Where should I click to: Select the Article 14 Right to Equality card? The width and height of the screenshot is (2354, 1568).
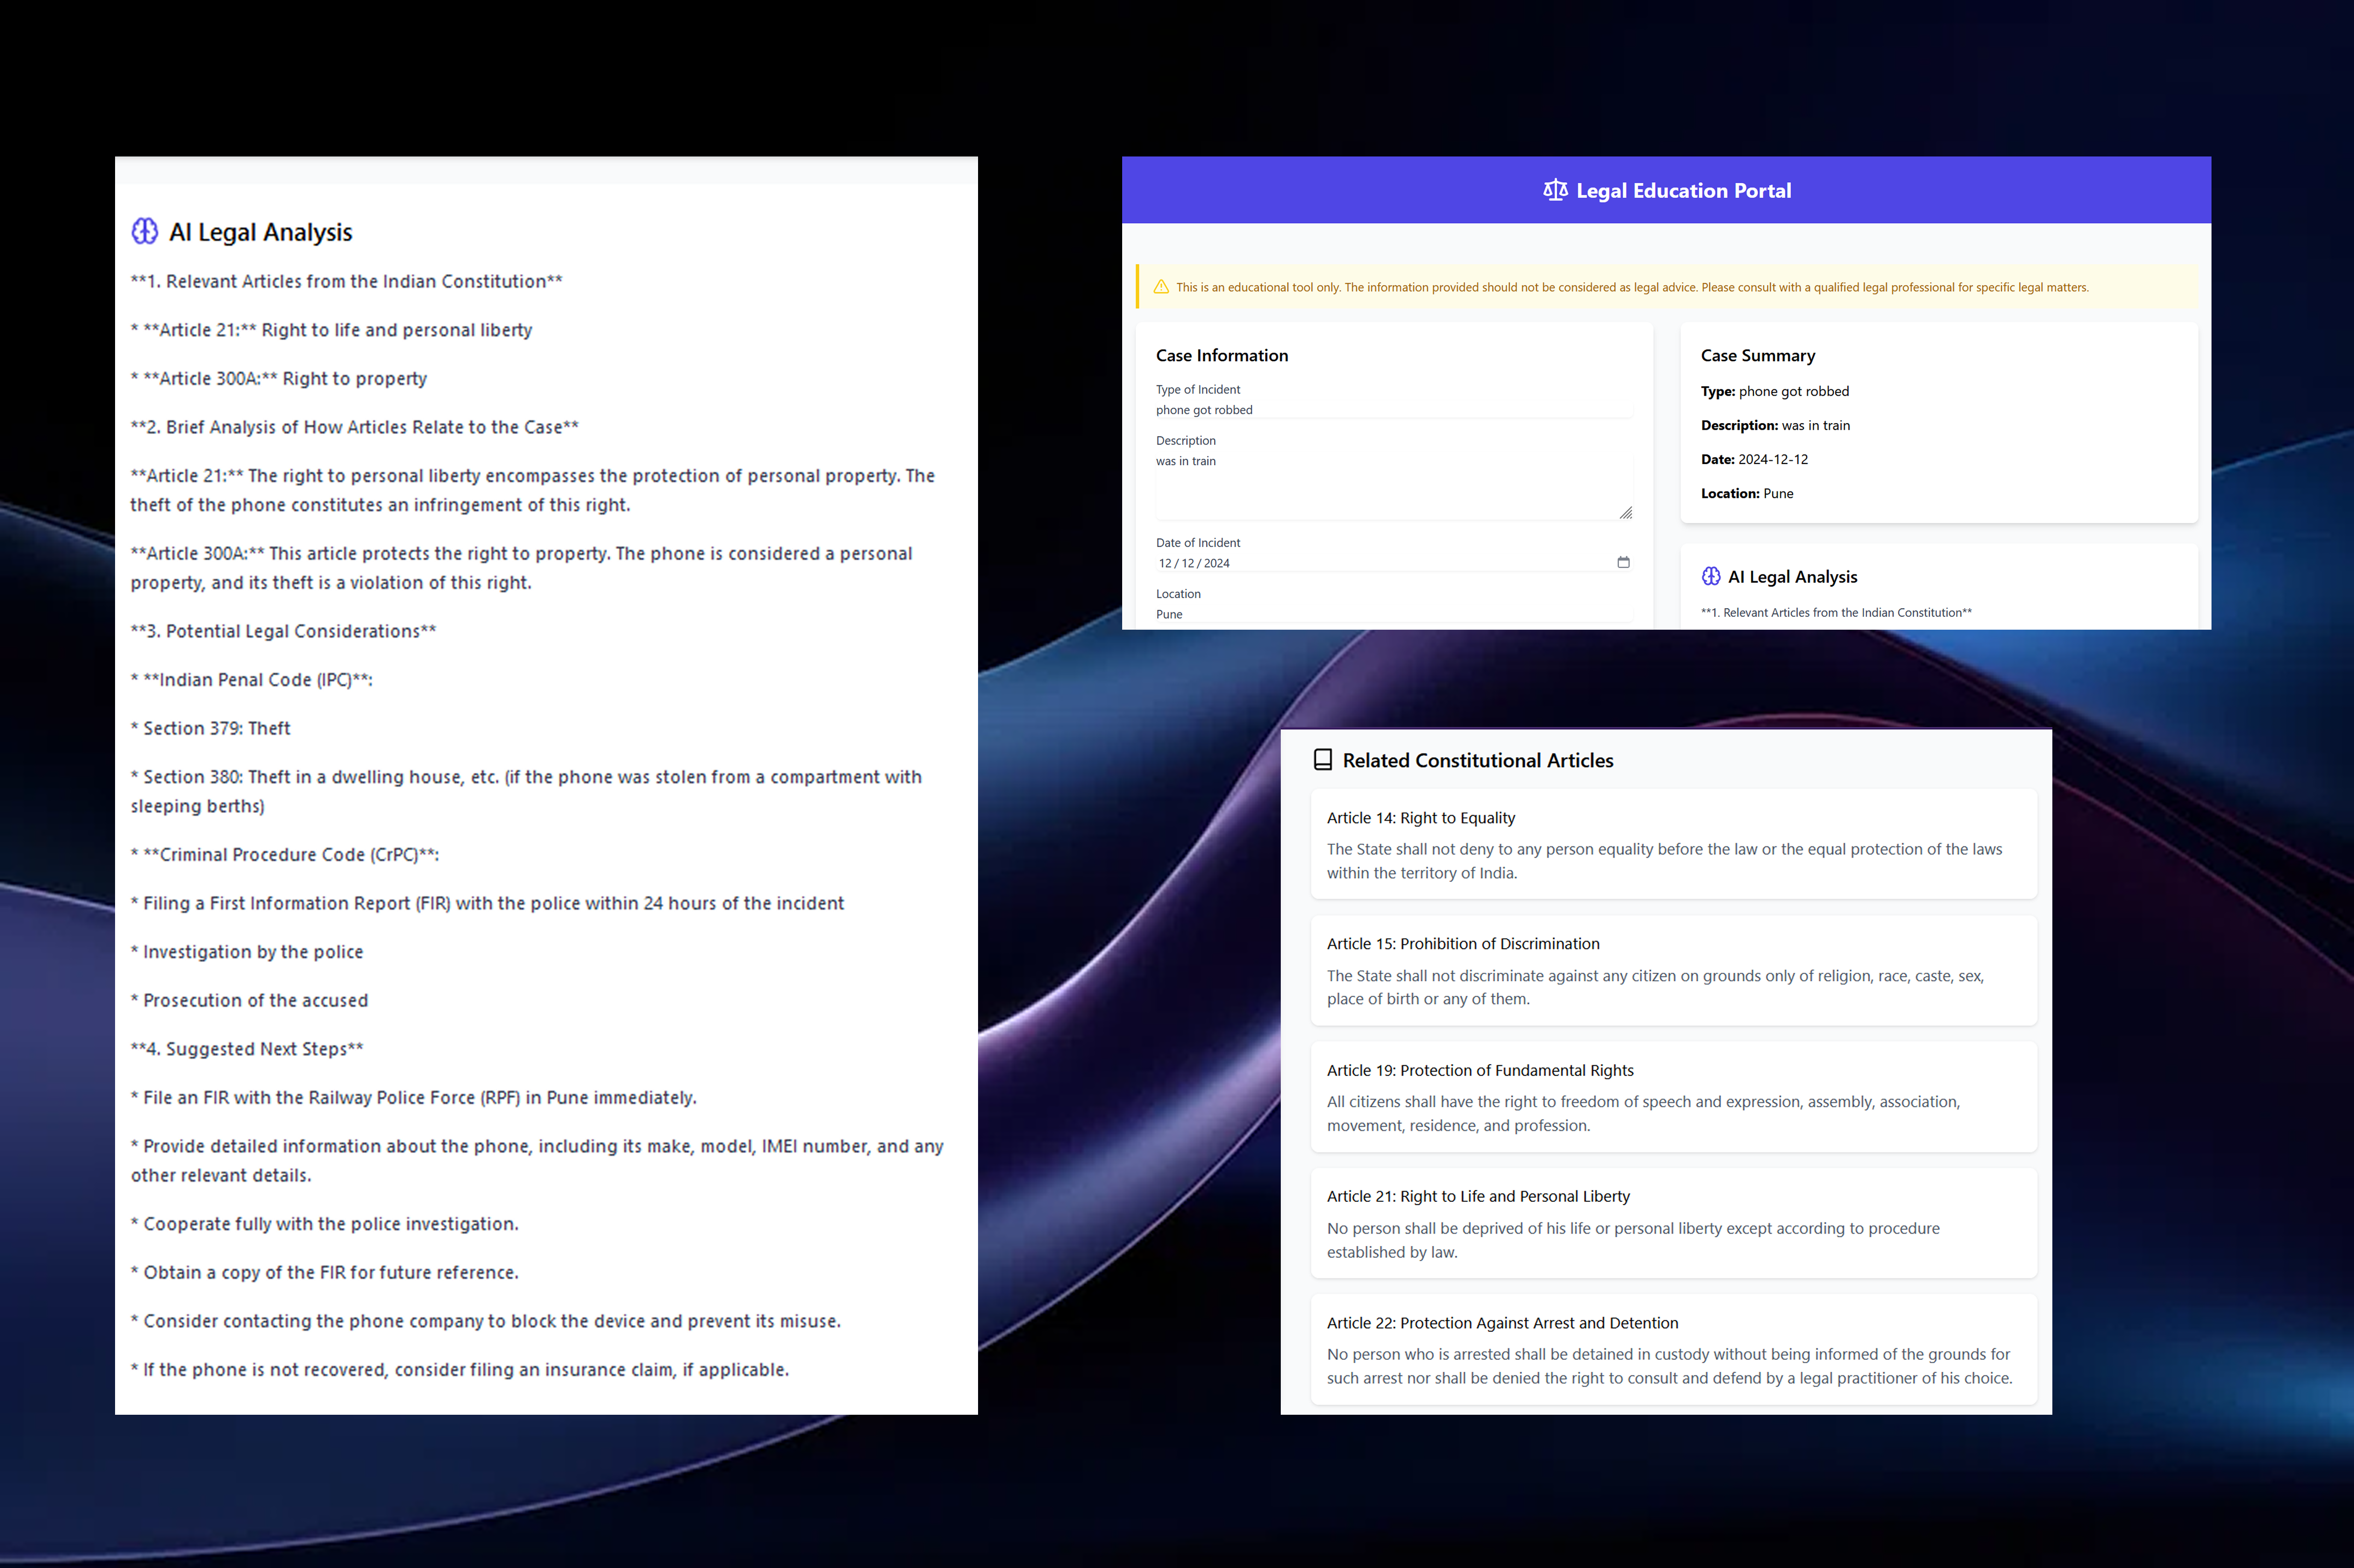coord(1673,844)
